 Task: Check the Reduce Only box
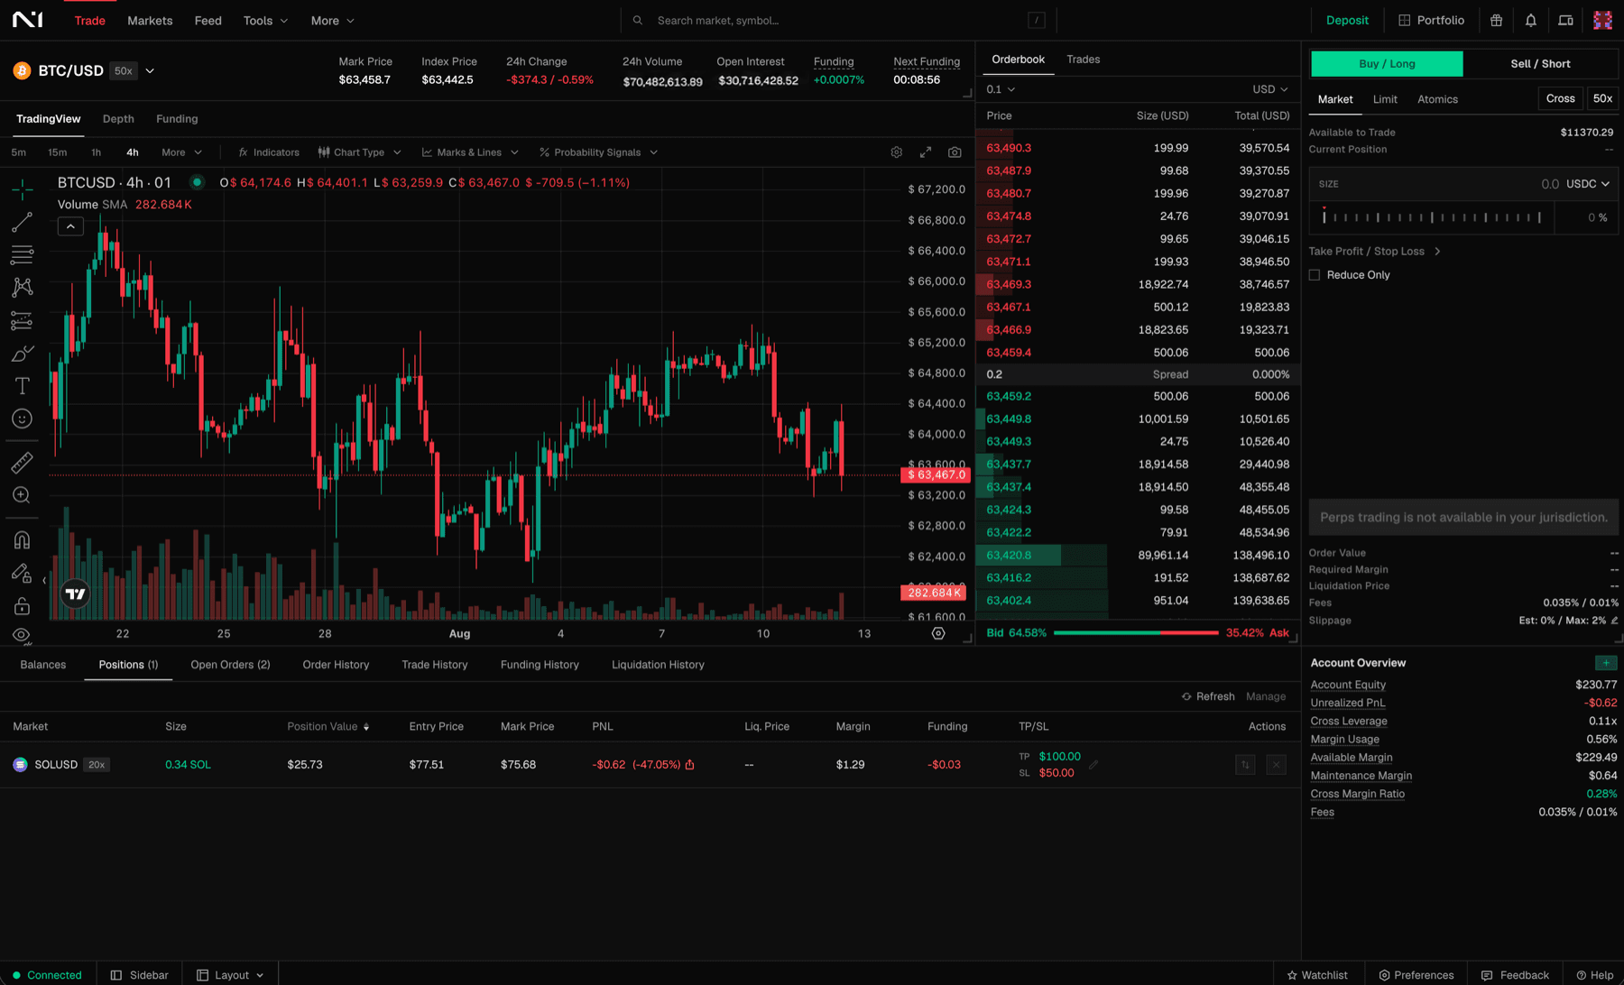1315,275
